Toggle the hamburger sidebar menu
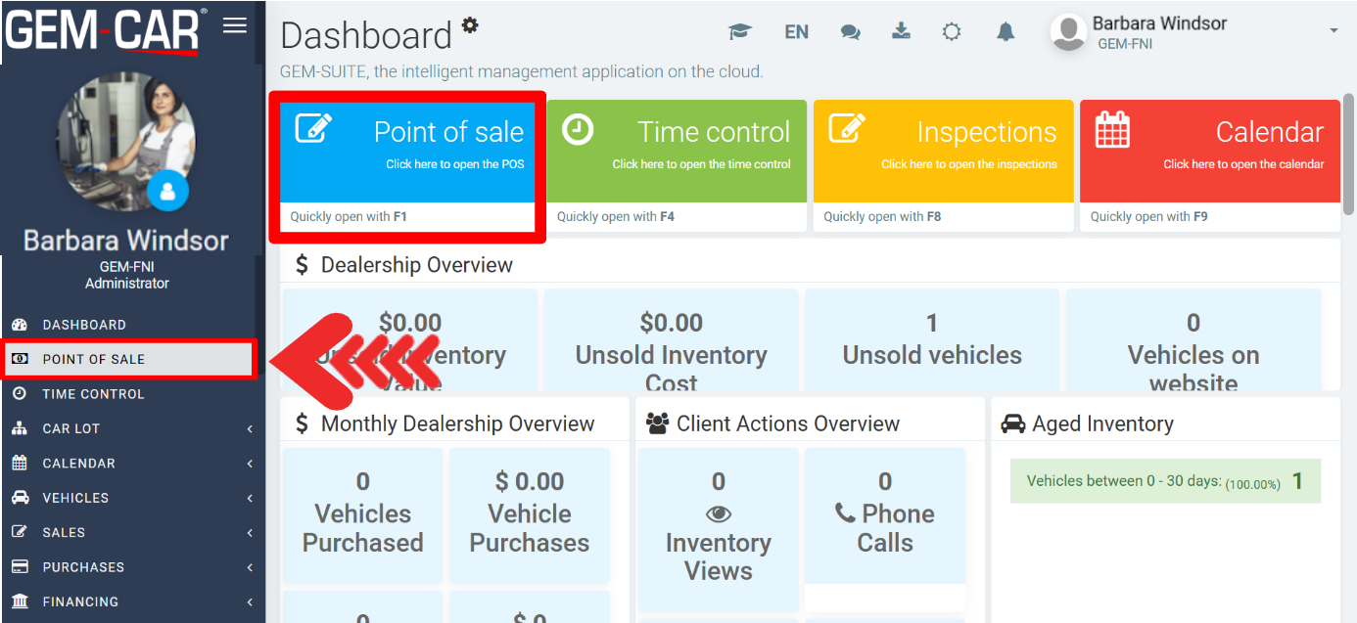 click(x=235, y=25)
